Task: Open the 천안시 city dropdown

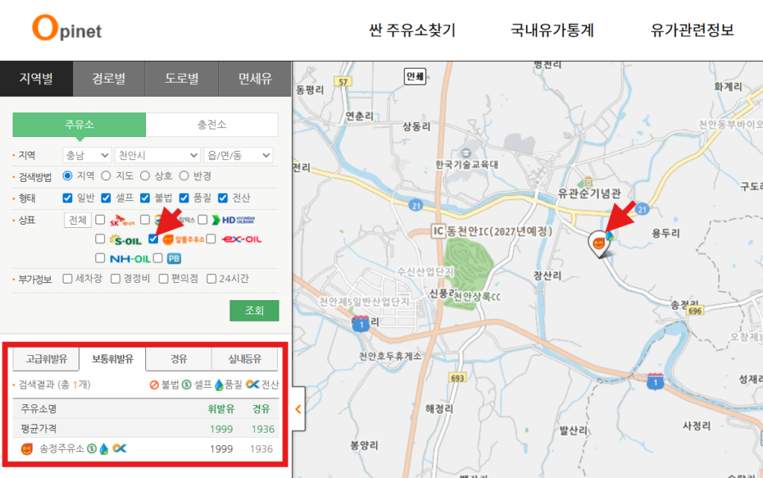Action: coord(156,156)
